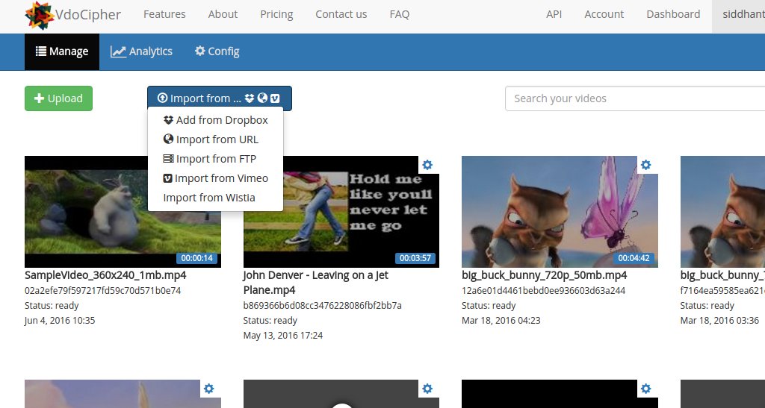Open the fourth video thumbnail in the top row
The height and width of the screenshot is (408, 765).
[x=722, y=212]
